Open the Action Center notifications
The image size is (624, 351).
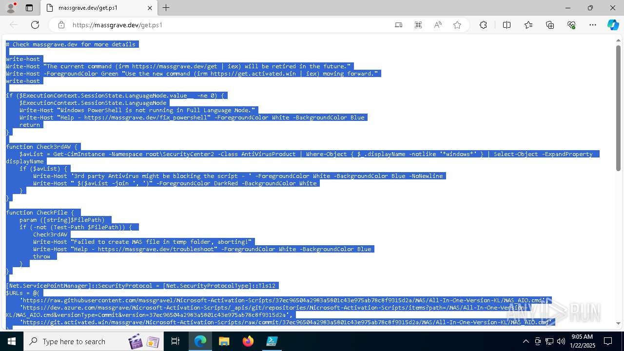608,341
